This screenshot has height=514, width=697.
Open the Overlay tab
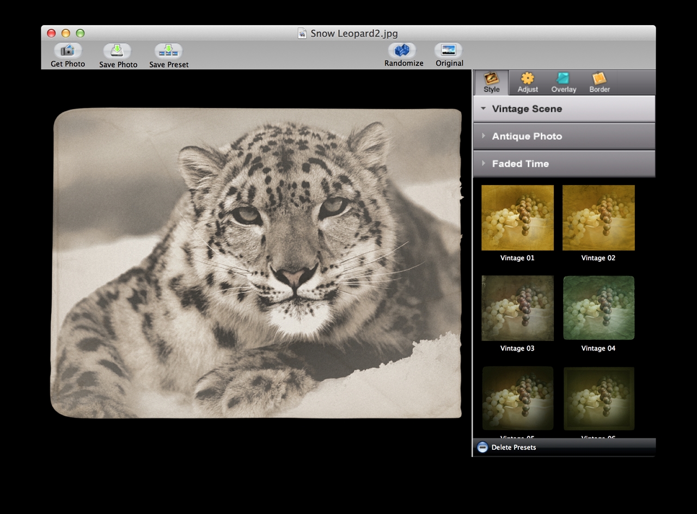pyautogui.click(x=564, y=83)
